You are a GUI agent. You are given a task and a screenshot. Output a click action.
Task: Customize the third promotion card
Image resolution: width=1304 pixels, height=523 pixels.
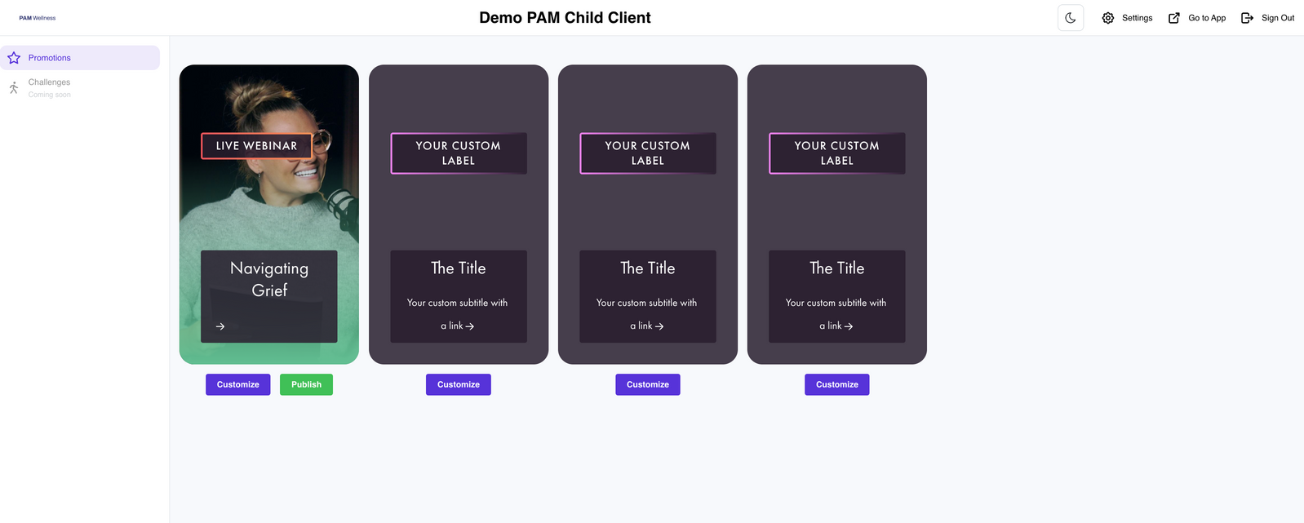tap(647, 383)
